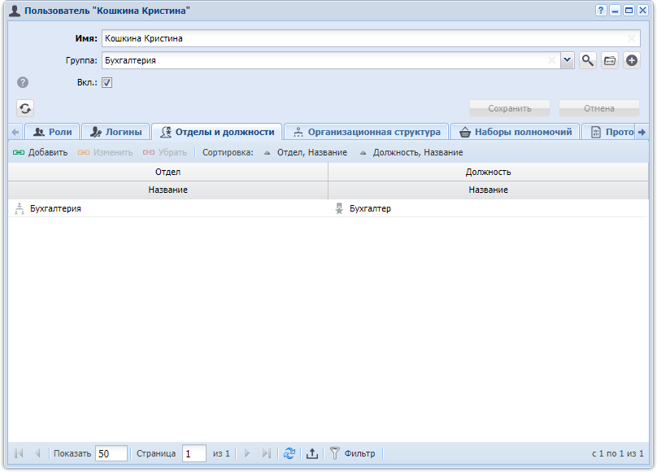Select the Бухгалтер position cell
Viewport: 657px width, 472px height.
488,208
